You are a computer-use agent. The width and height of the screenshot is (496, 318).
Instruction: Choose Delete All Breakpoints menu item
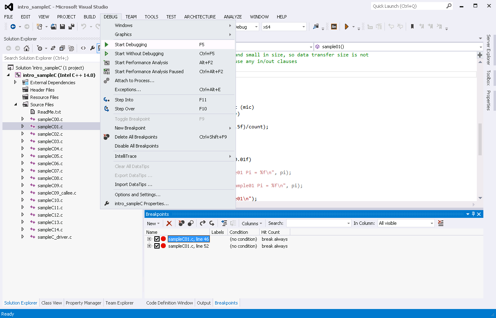[168, 137]
